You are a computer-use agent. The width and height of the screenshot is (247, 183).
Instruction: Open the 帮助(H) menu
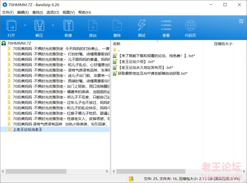(84, 12)
